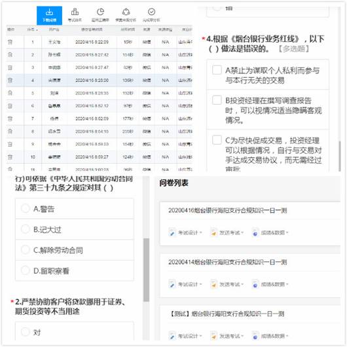This screenshot has width=347, height=347.
Task: Open the bar chart statistics tab
Action: tap(75, 16)
